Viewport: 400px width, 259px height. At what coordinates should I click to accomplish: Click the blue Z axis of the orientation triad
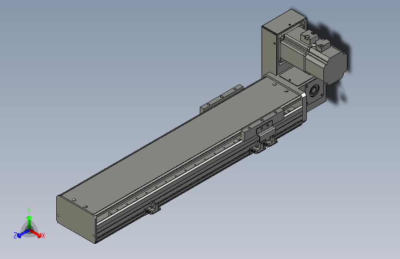point(23,234)
